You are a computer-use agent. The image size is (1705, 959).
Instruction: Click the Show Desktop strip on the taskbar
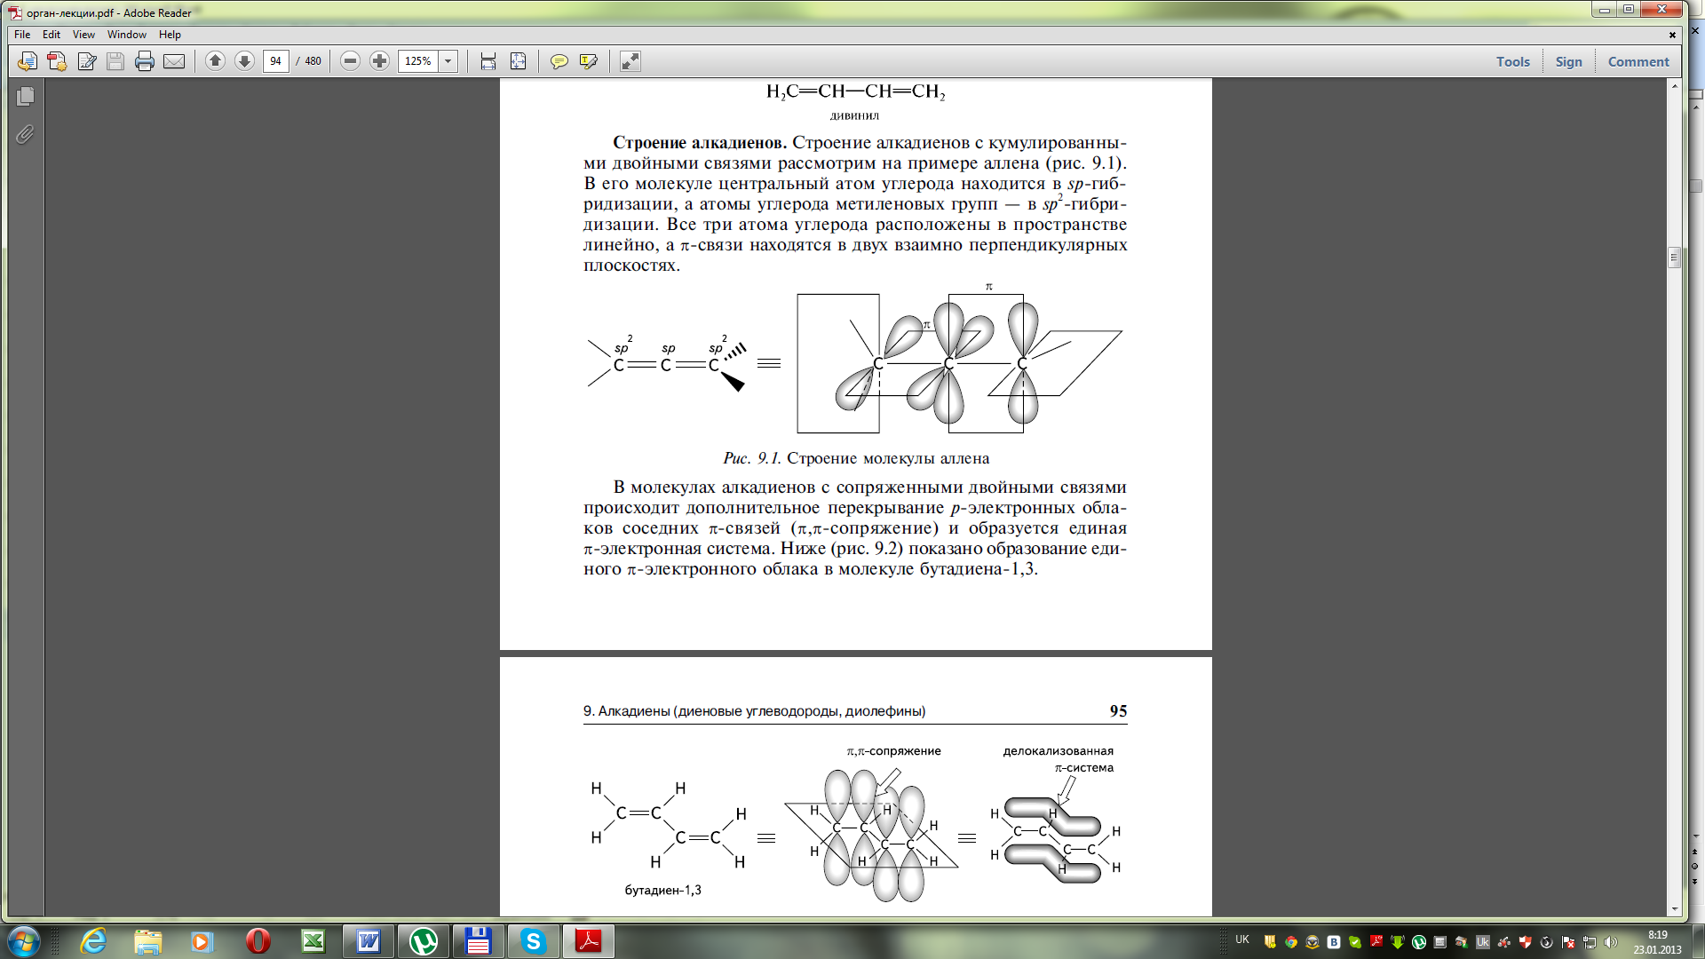click(x=1697, y=941)
